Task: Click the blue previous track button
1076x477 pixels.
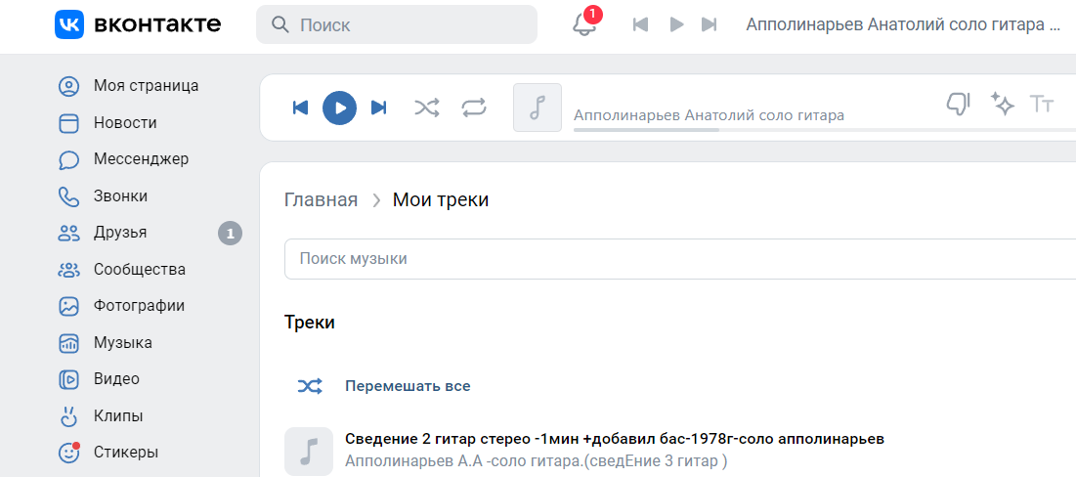Action: tap(301, 108)
